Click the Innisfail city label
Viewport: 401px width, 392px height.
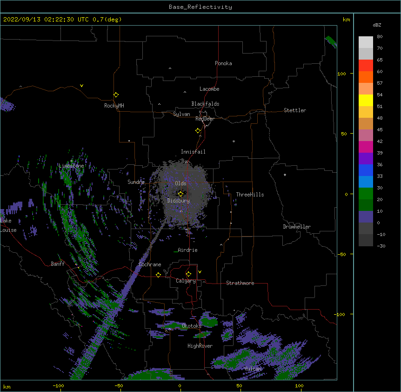pos(193,152)
